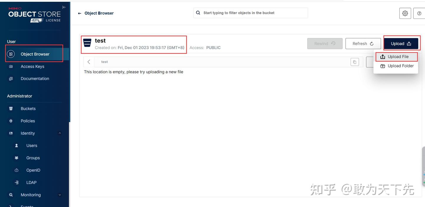Click the Rewind button
The height and width of the screenshot is (207, 425).
[x=325, y=44]
